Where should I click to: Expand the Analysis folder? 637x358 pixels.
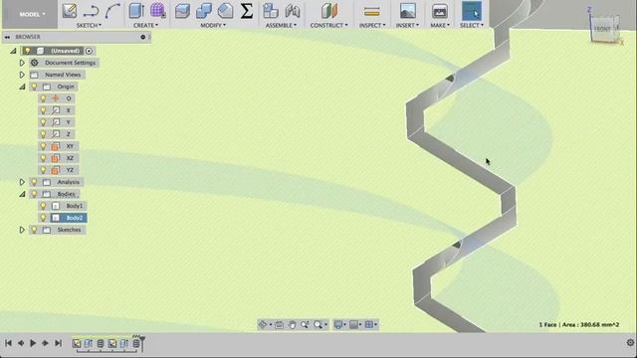pos(22,182)
